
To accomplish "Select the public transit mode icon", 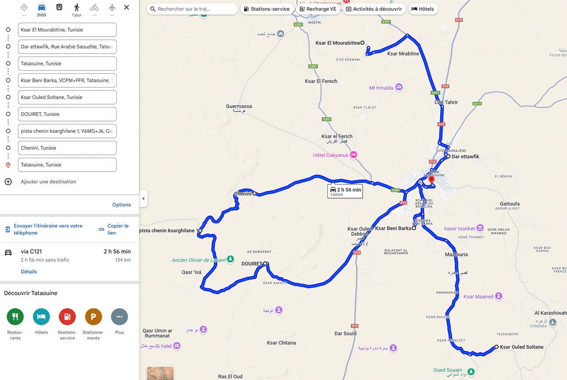I will [59, 7].
